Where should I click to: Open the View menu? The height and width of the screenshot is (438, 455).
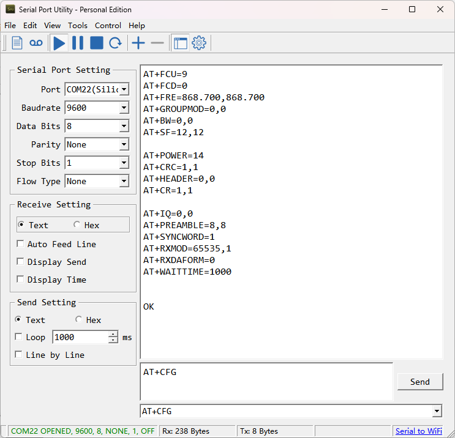pyautogui.click(x=52, y=26)
